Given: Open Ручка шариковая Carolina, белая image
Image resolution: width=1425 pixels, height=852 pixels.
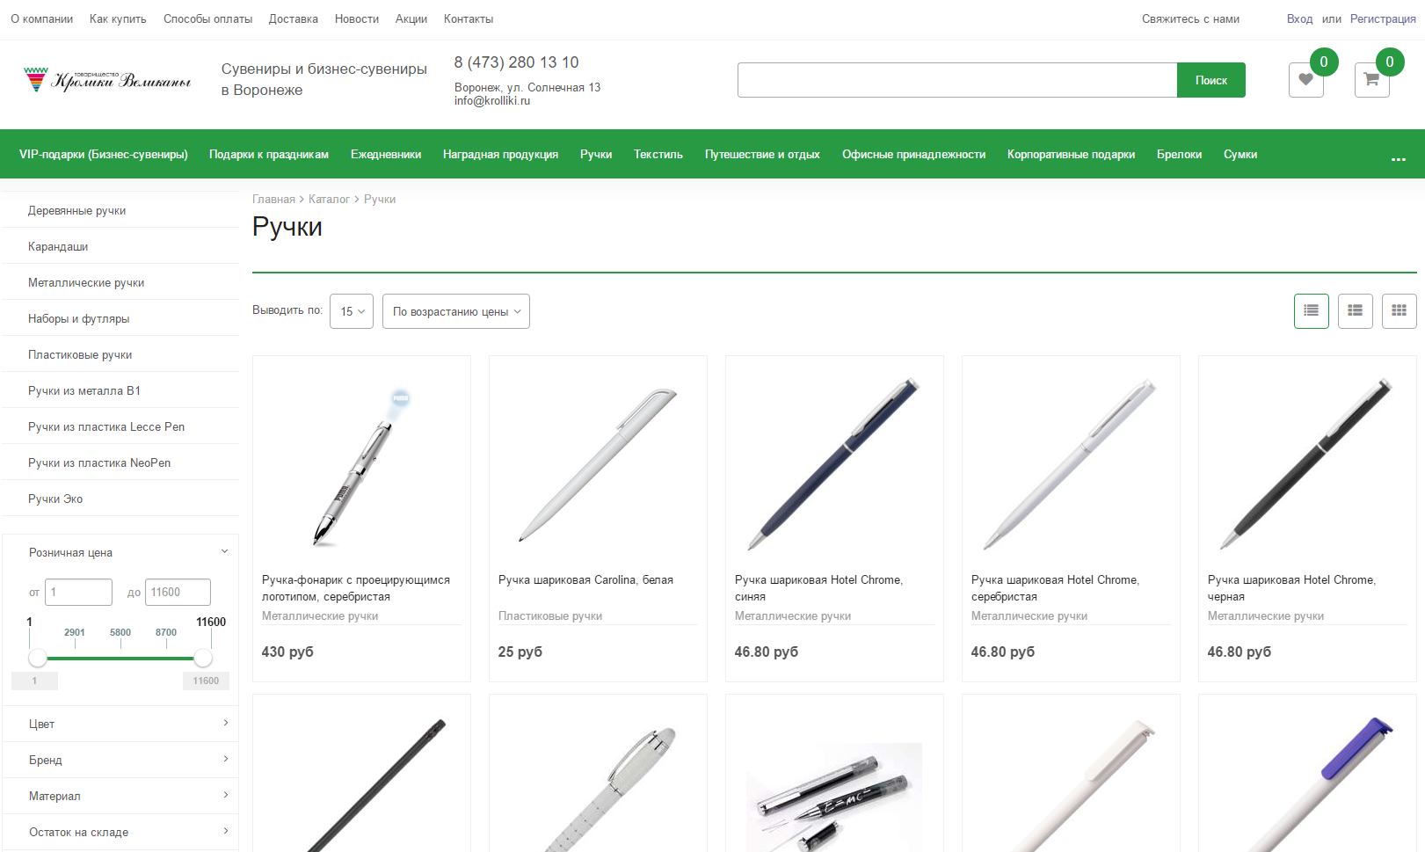Looking at the screenshot, I should coord(598,466).
